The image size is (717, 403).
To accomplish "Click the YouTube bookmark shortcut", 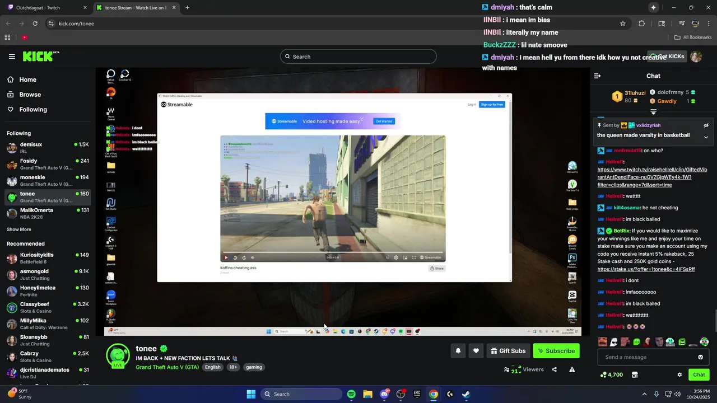I will click(25, 38).
